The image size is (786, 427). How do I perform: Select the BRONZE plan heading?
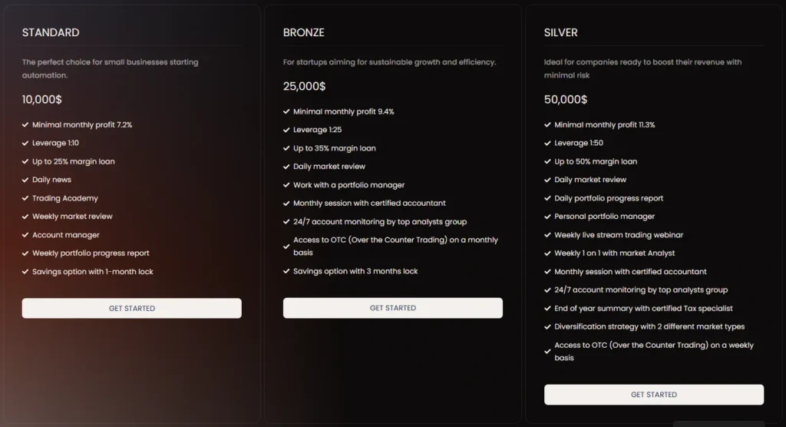pyautogui.click(x=304, y=32)
